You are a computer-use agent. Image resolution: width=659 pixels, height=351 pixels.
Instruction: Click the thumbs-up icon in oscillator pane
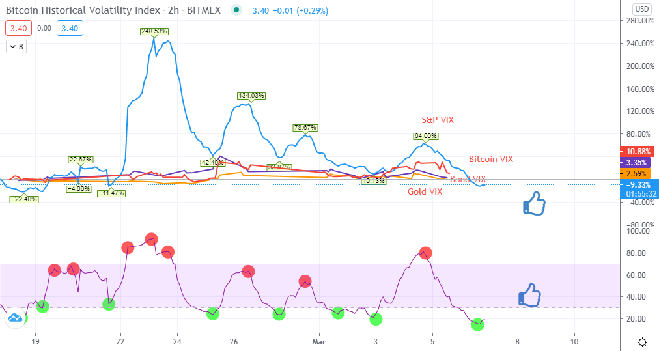[529, 296]
